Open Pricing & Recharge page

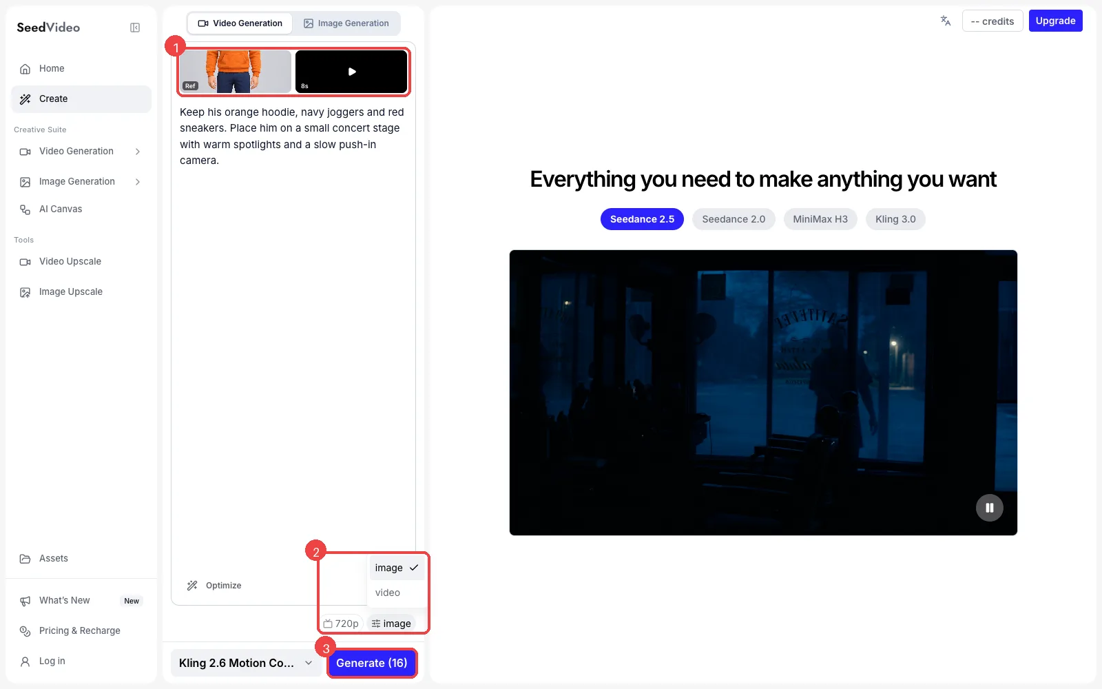(x=80, y=631)
